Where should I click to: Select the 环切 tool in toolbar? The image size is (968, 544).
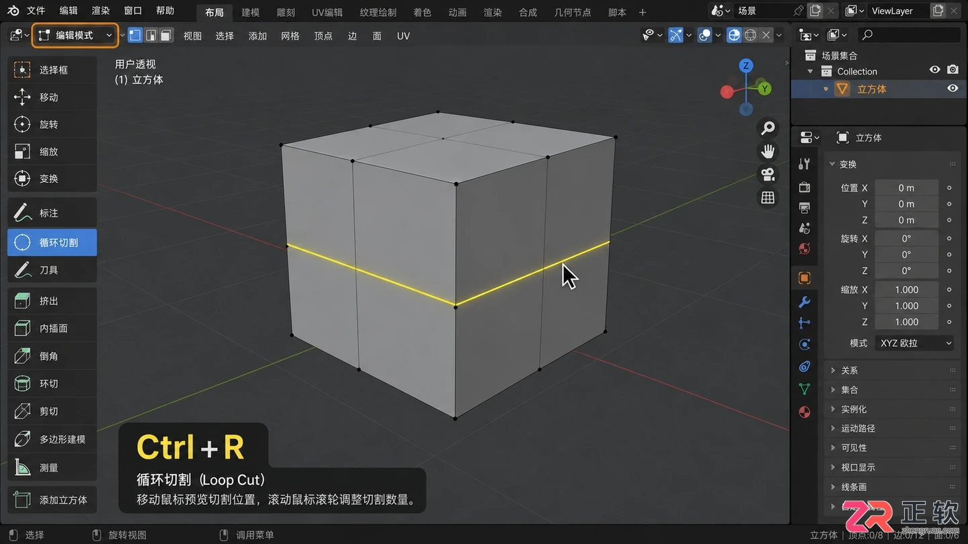[x=52, y=383]
